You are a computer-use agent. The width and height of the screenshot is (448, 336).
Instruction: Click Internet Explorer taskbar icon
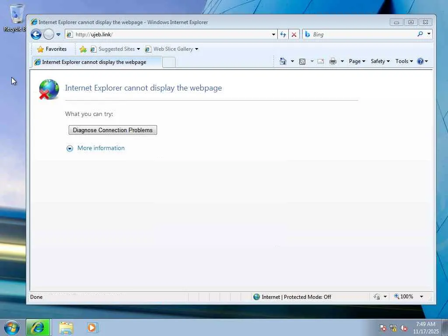(x=38, y=327)
